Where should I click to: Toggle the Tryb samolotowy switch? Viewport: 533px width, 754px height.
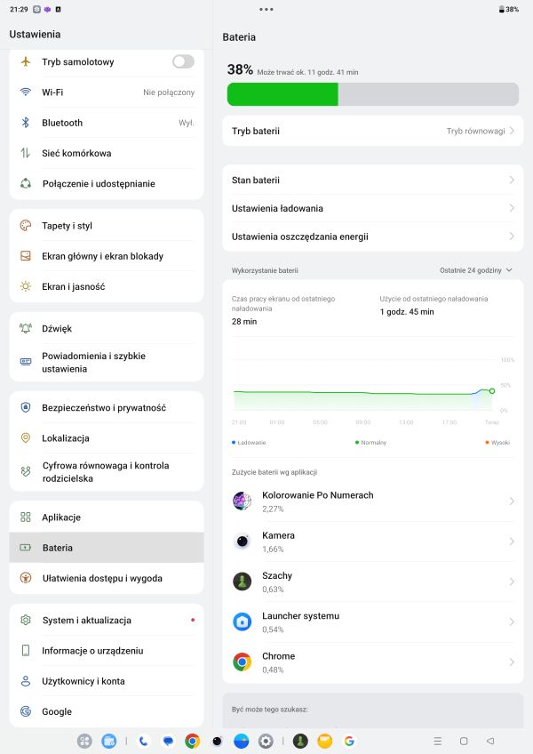[183, 61]
